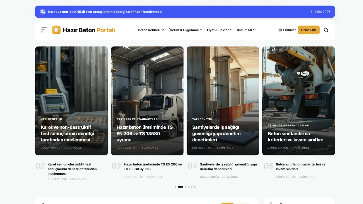
Task: Click the Firmalar grid icon
Action: coord(280,30)
